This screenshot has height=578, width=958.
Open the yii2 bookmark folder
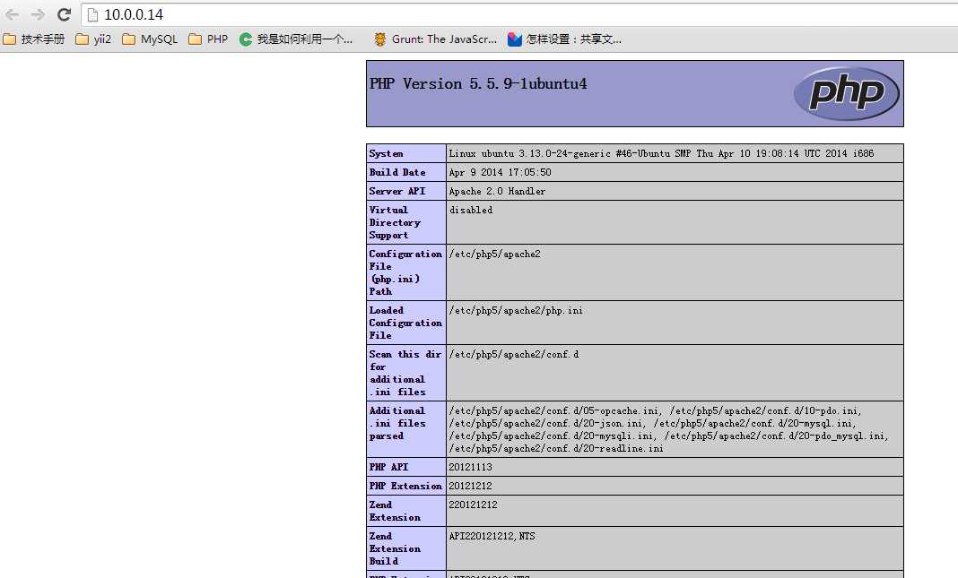pyautogui.click(x=93, y=39)
